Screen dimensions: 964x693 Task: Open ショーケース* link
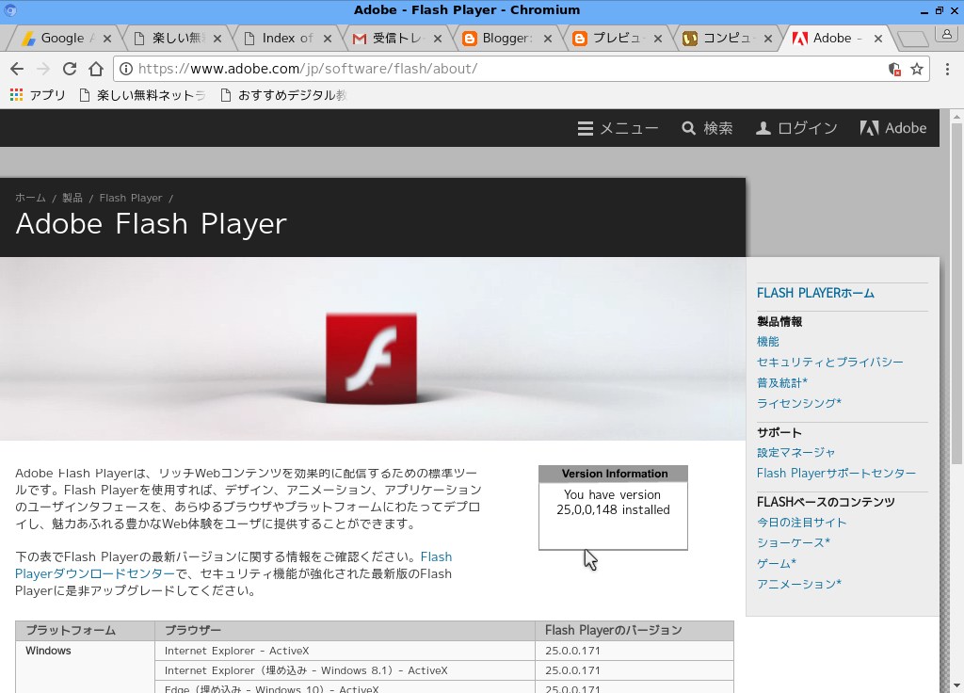point(793,543)
